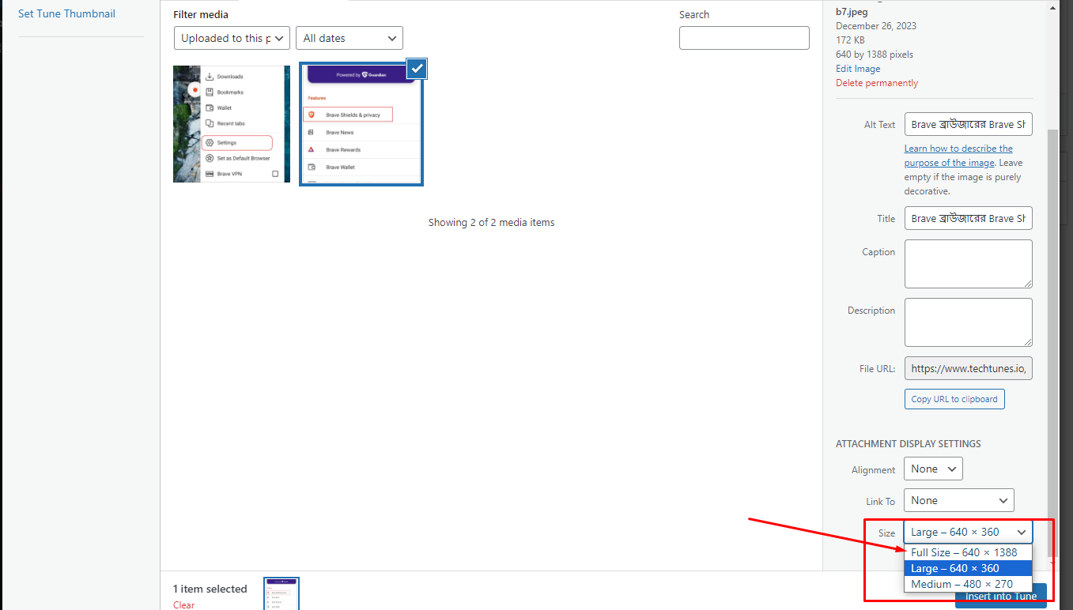The width and height of the screenshot is (1073, 610).
Task: Click the Edit Image link
Action: coord(858,69)
